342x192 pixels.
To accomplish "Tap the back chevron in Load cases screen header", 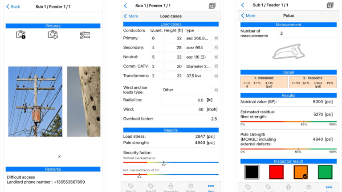I will tap(126, 6).
